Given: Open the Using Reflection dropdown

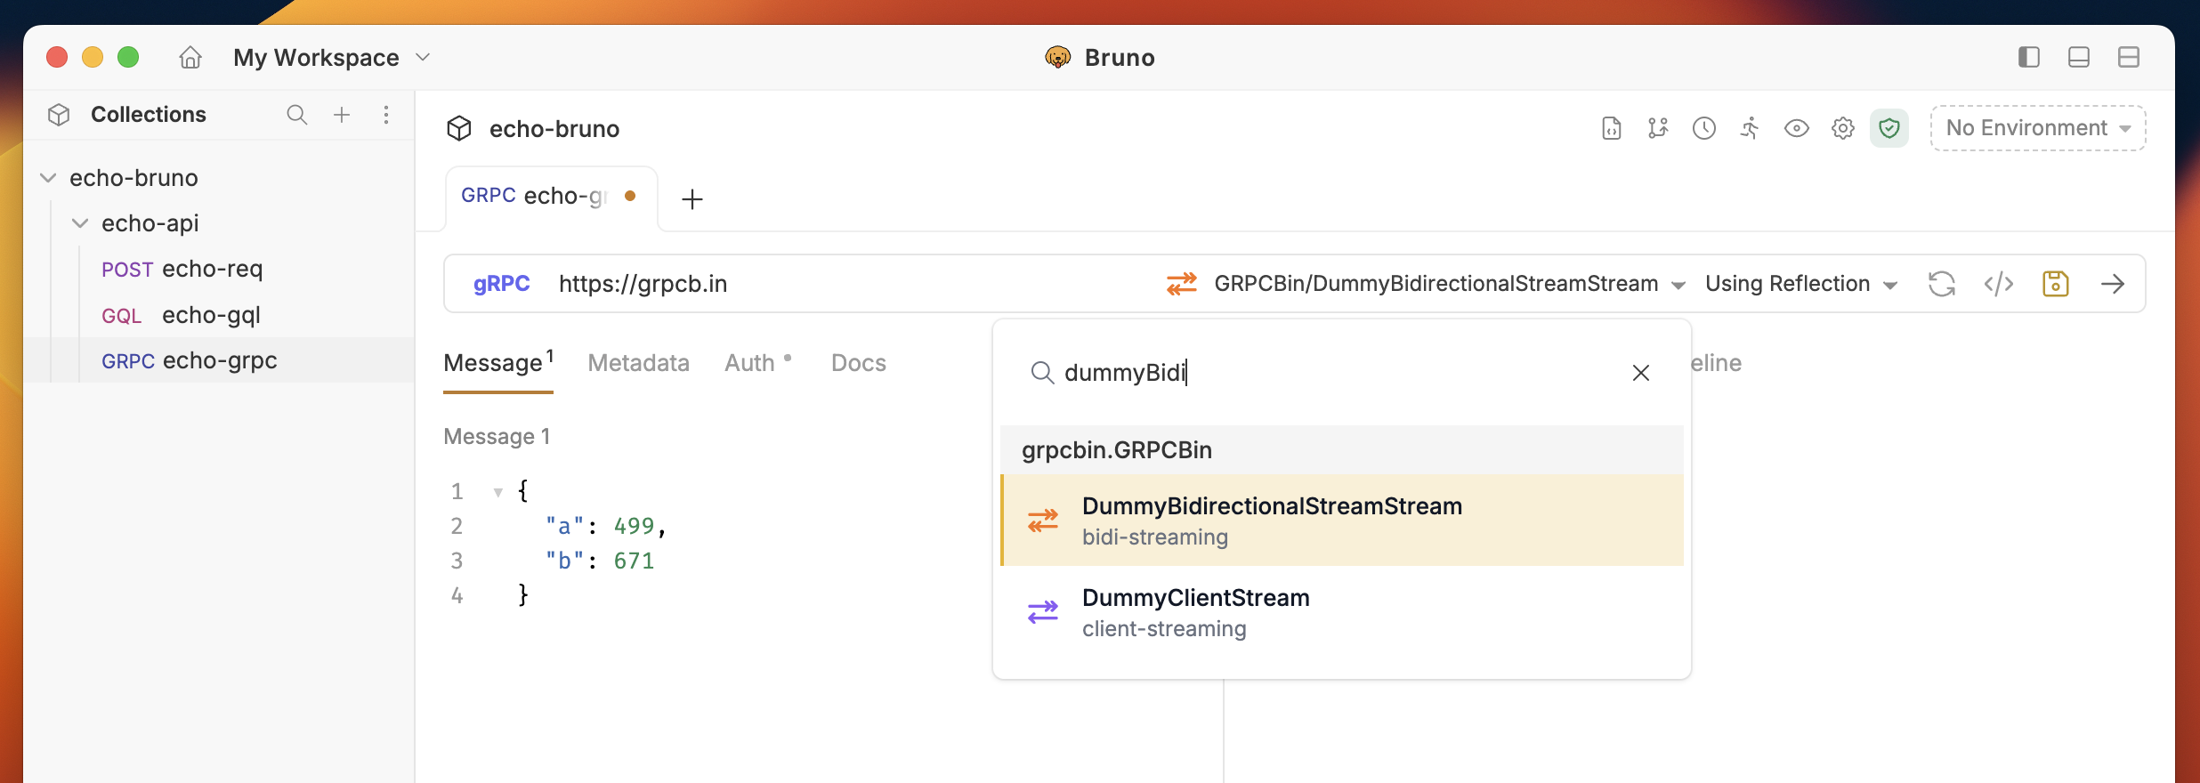Looking at the screenshot, I should (x=1800, y=284).
